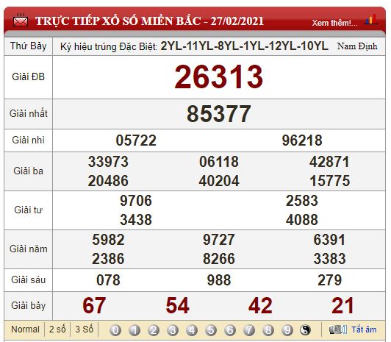The image size is (391, 342).
Task: Toggle Tắt âm to mute sound
Action: point(364,329)
